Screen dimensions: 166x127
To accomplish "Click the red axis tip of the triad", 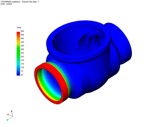I will point(8,114).
